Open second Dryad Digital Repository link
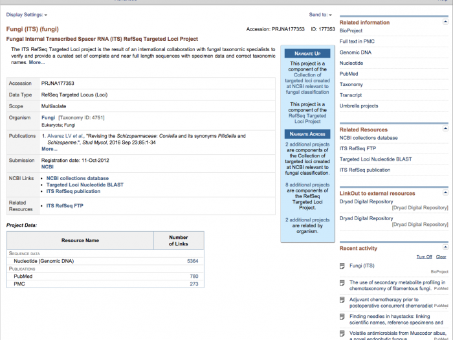 pyautogui.click(x=366, y=218)
